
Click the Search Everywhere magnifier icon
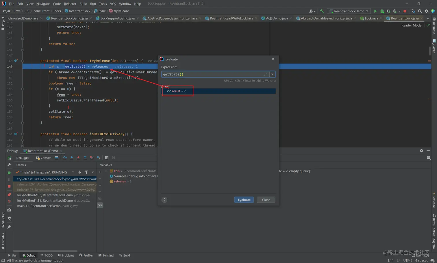click(x=420, y=11)
